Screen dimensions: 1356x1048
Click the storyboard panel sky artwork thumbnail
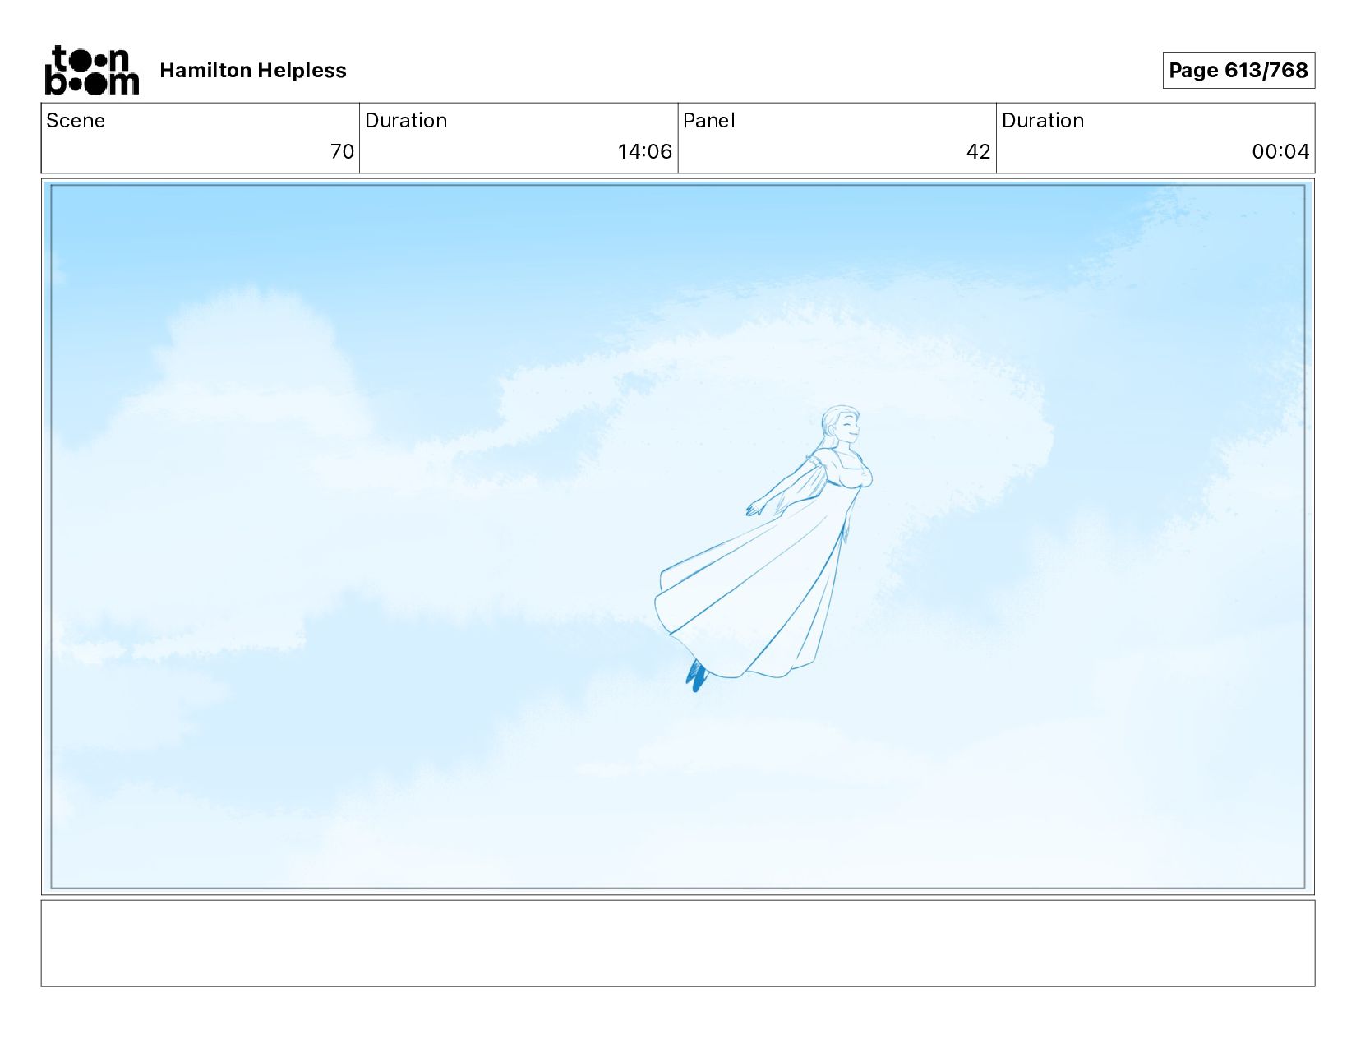(678, 537)
